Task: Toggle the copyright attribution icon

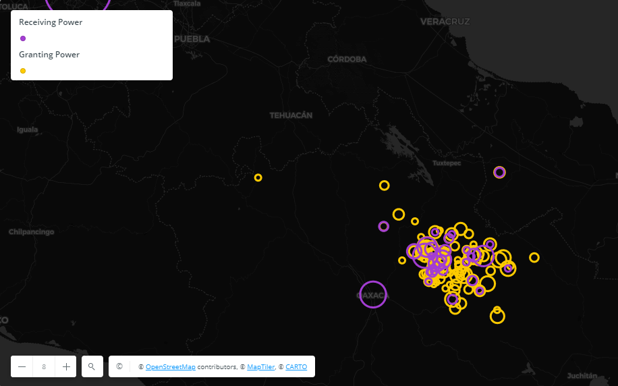Action: click(x=119, y=366)
